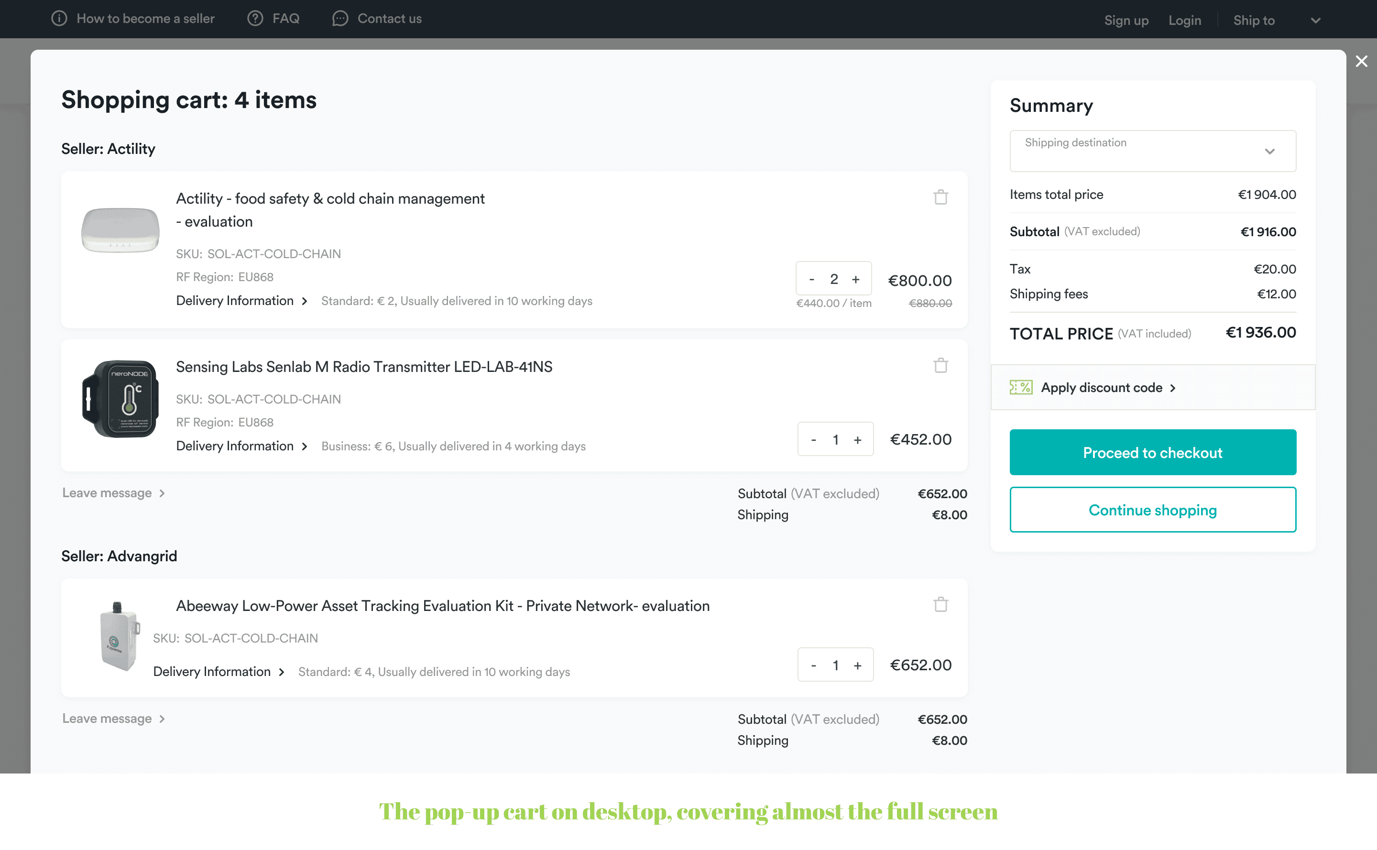
Task: Click the Shipping fees €12.00 value
Action: [1276, 294]
